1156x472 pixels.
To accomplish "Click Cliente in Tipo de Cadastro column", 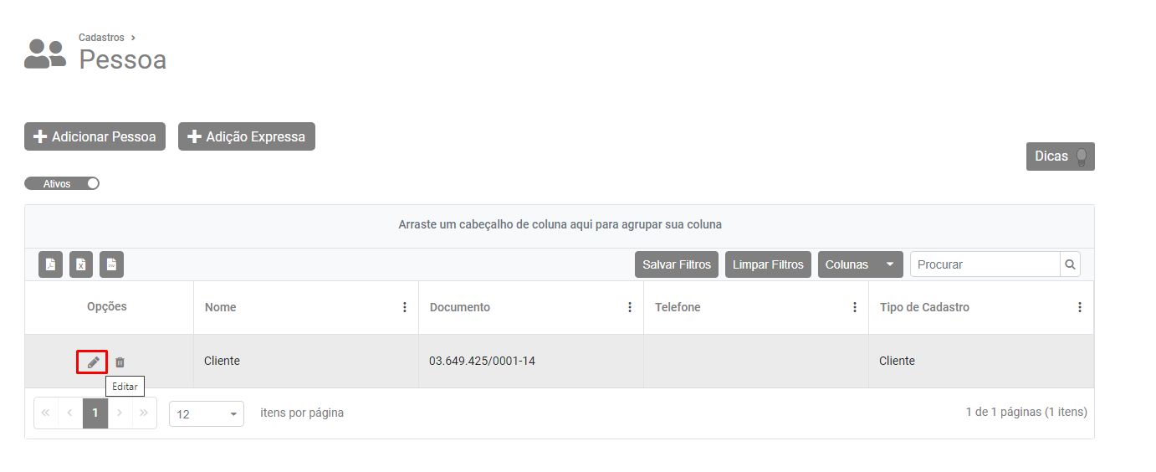I will [x=897, y=361].
